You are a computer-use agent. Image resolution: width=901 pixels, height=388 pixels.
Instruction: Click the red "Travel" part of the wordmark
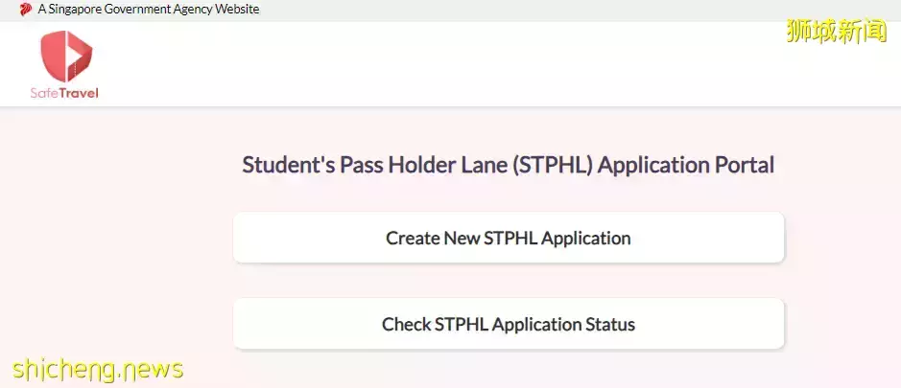tap(79, 93)
